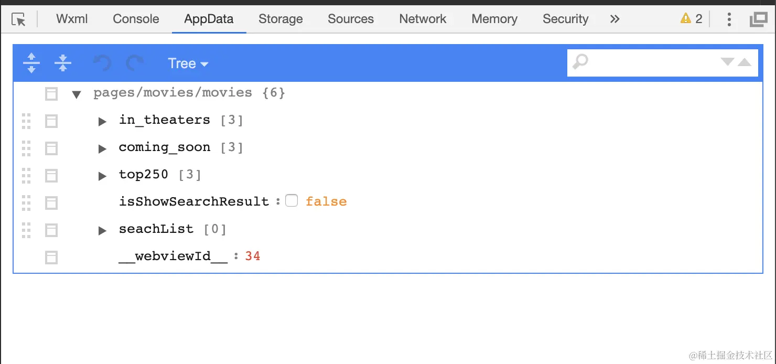This screenshot has height=364, width=776.
Task: Click the element inspector arrow icon
Action: click(x=19, y=20)
